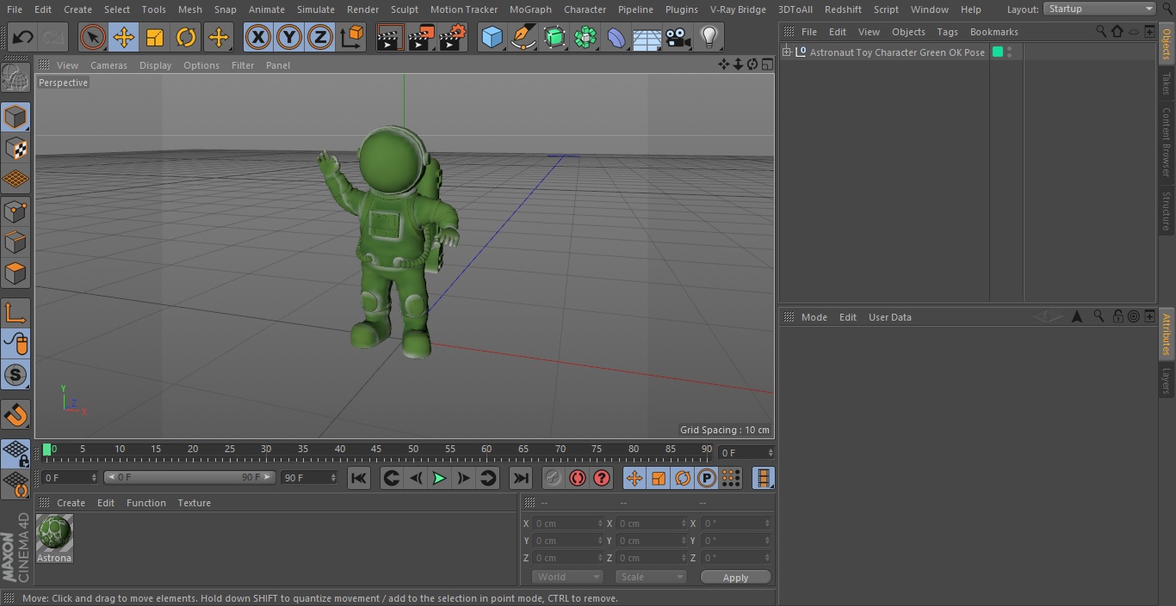Add a Floor environment object
Image resolution: width=1176 pixels, height=606 pixels.
tap(647, 37)
